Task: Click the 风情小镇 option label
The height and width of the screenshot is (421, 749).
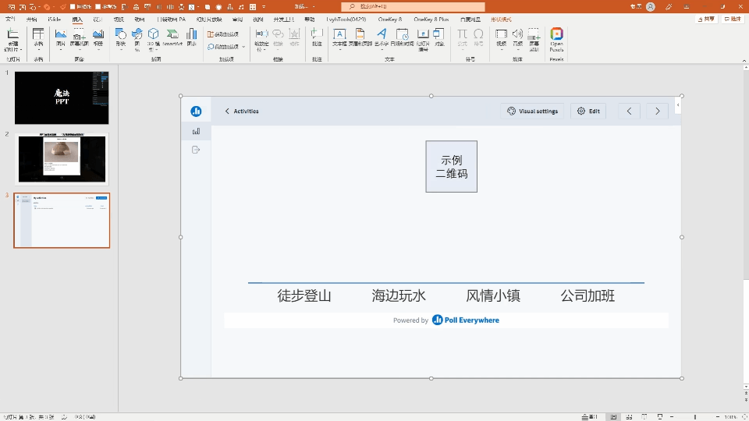Action: (x=493, y=295)
